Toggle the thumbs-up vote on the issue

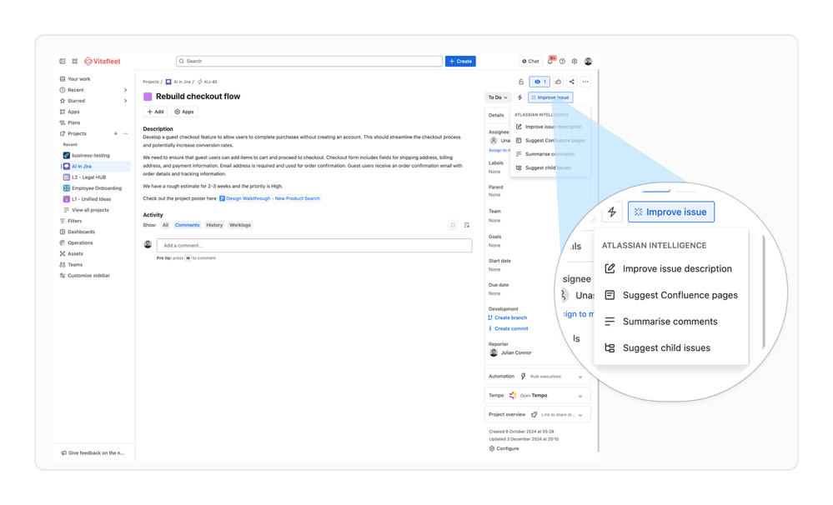[559, 82]
